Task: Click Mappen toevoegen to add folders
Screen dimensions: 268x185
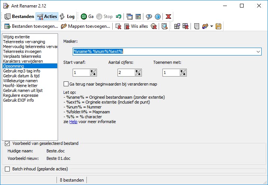Action: 85,26
